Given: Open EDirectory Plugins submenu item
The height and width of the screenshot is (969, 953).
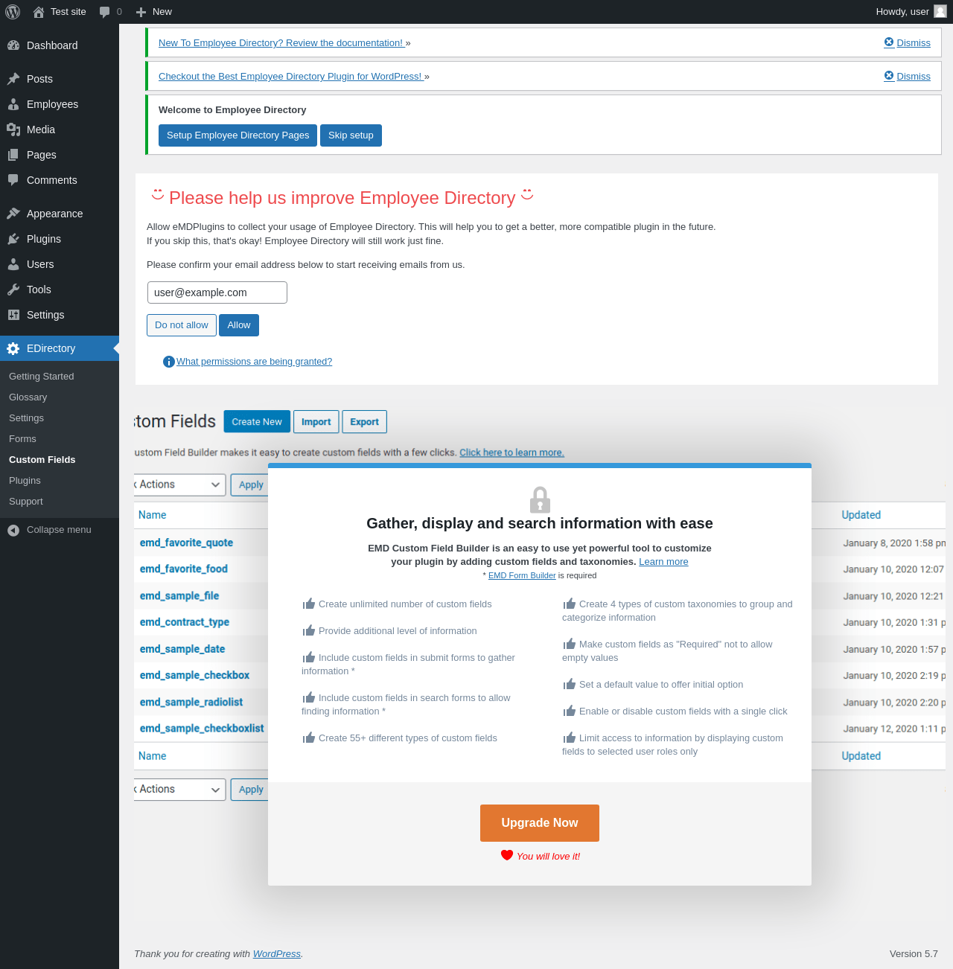Looking at the screenshot, I should click(25, 481).
